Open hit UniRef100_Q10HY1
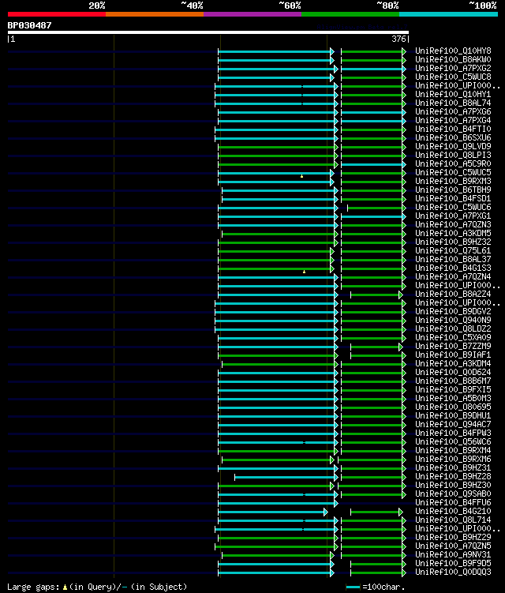Screen dimensions: 505x593 453,94
